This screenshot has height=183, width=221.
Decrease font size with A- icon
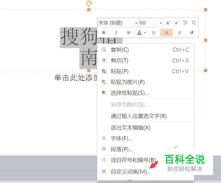(177, 23)
